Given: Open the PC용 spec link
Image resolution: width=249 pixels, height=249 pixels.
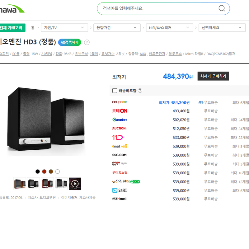Looking at the screenshot, I should pos(16,54).
